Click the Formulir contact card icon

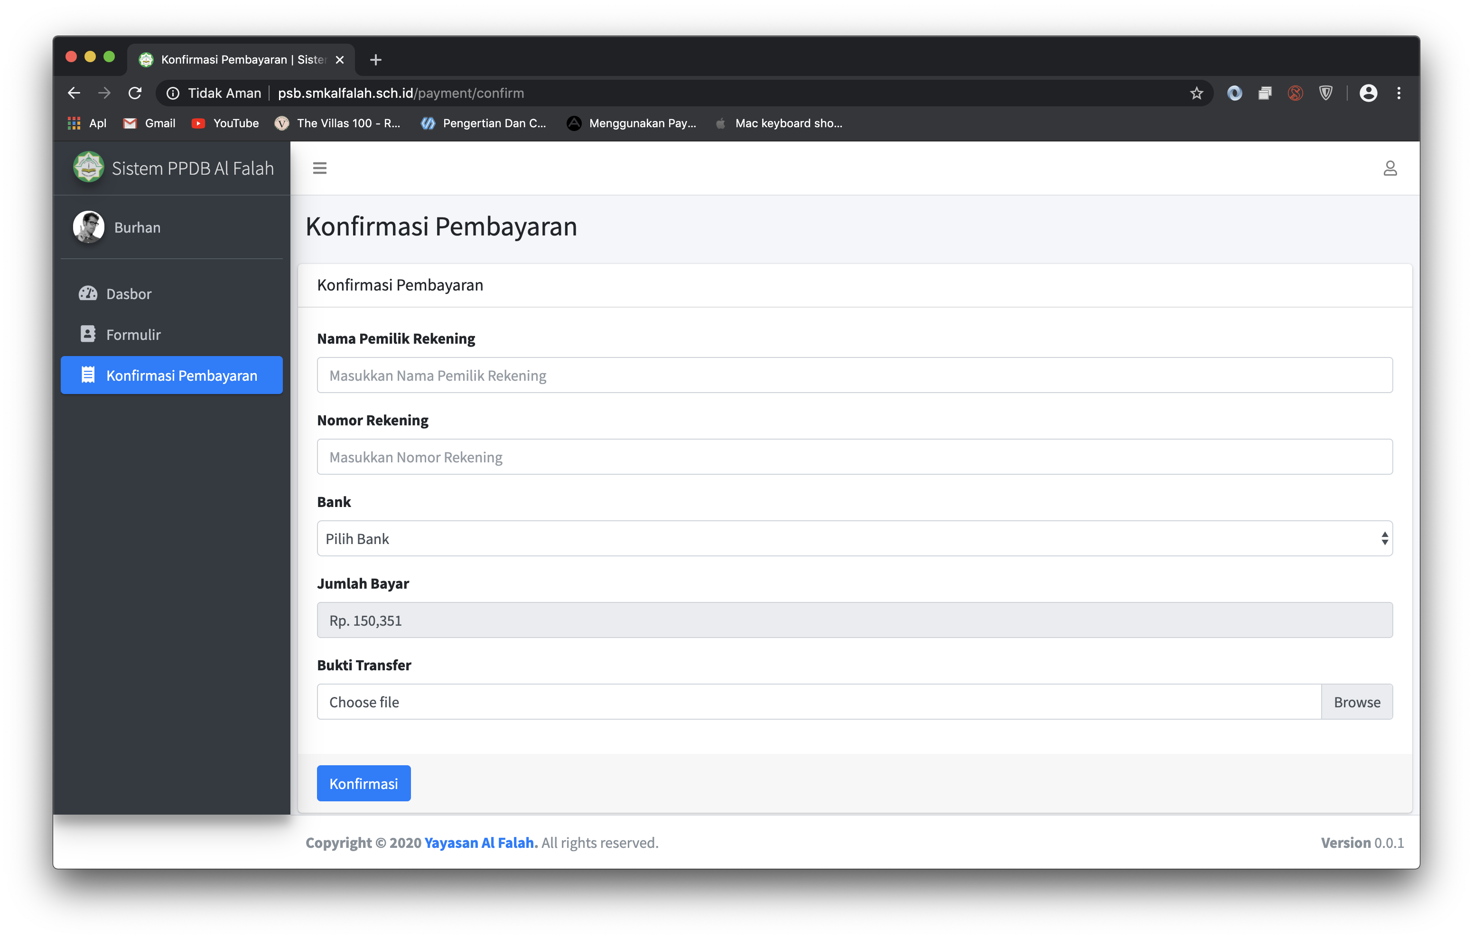click(88, 334)
